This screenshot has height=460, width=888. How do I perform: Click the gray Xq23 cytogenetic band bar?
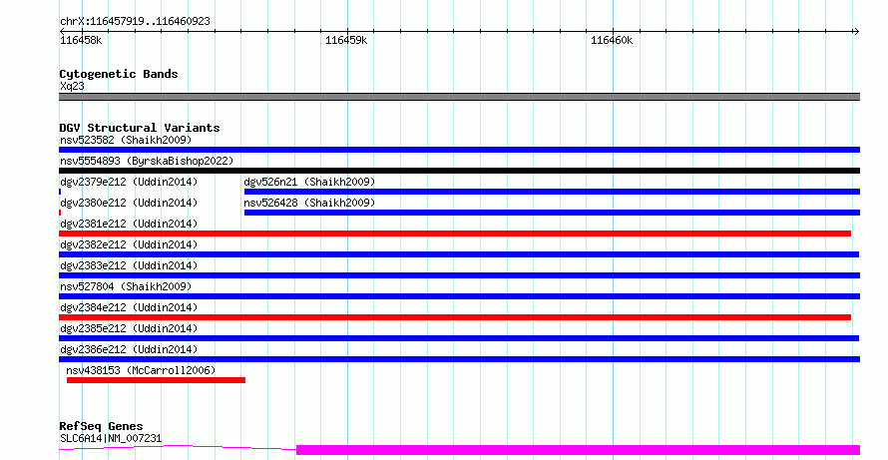(x=459, y=97)
